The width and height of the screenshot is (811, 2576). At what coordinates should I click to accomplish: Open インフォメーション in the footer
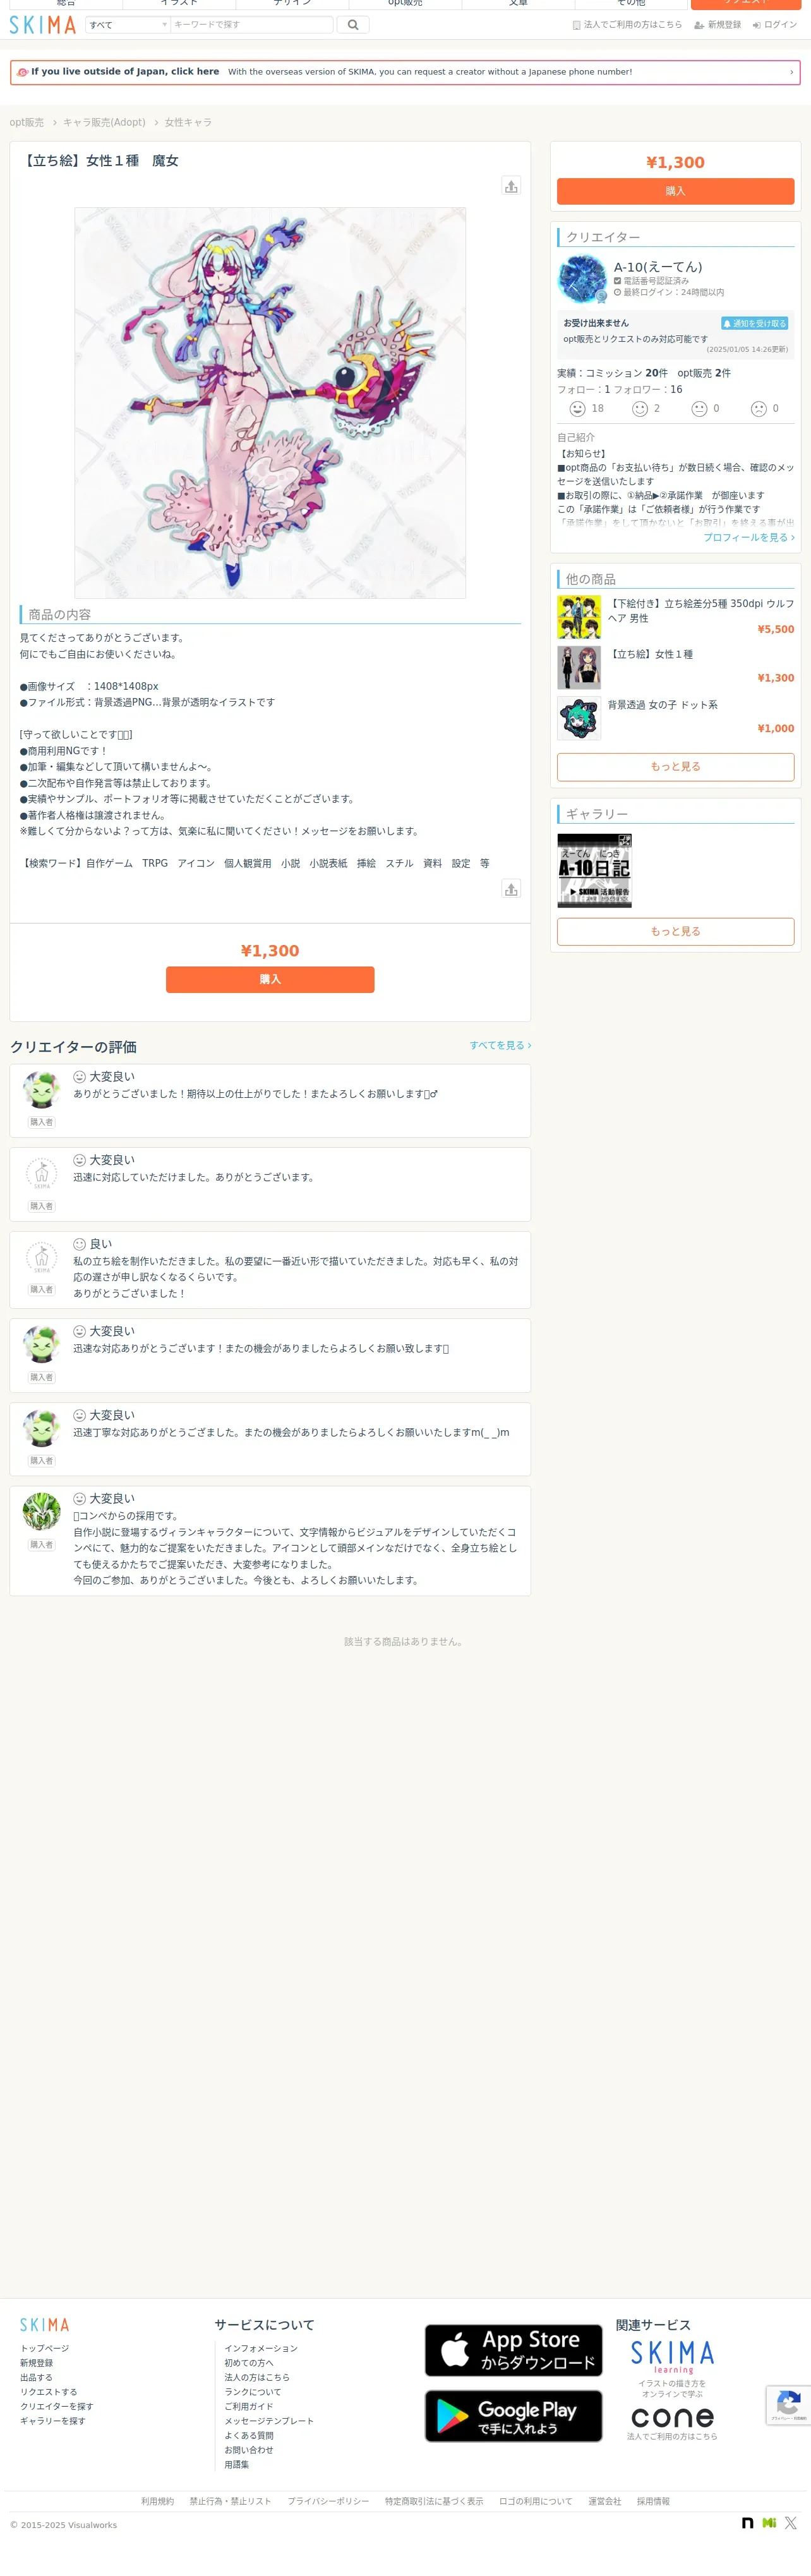[261, 2348]
